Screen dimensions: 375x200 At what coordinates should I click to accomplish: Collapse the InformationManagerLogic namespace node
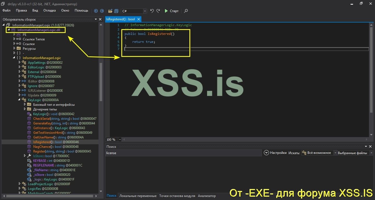pos(14,58)
